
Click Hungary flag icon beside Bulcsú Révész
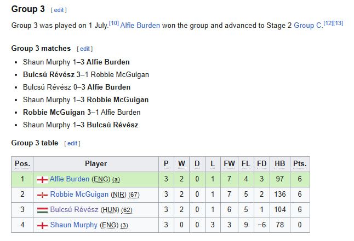[42, 210]
